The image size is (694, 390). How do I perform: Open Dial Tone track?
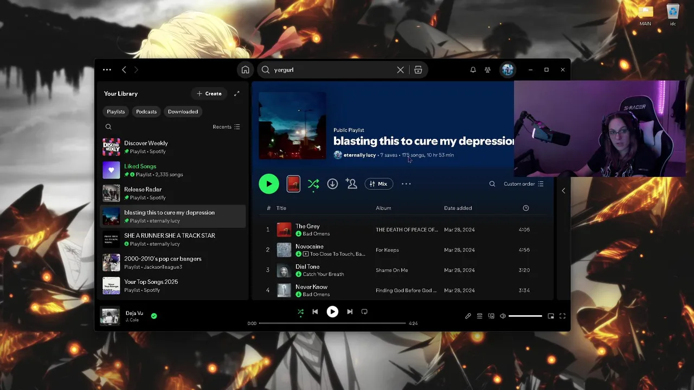click(307, 266)
